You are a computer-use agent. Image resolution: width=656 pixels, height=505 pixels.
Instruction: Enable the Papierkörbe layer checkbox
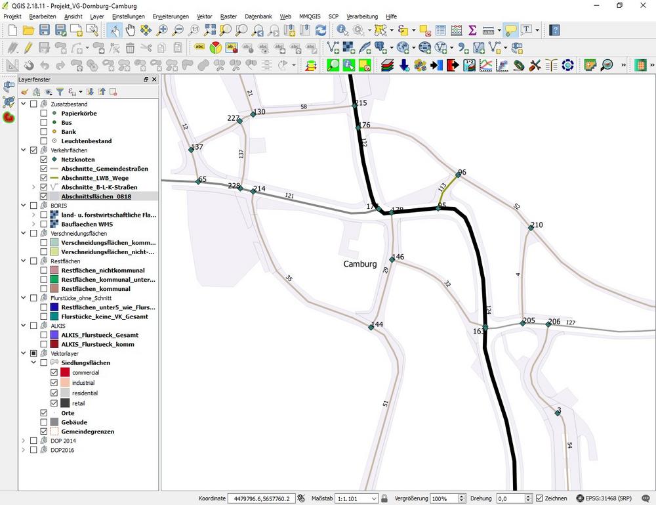click(44, 113)
